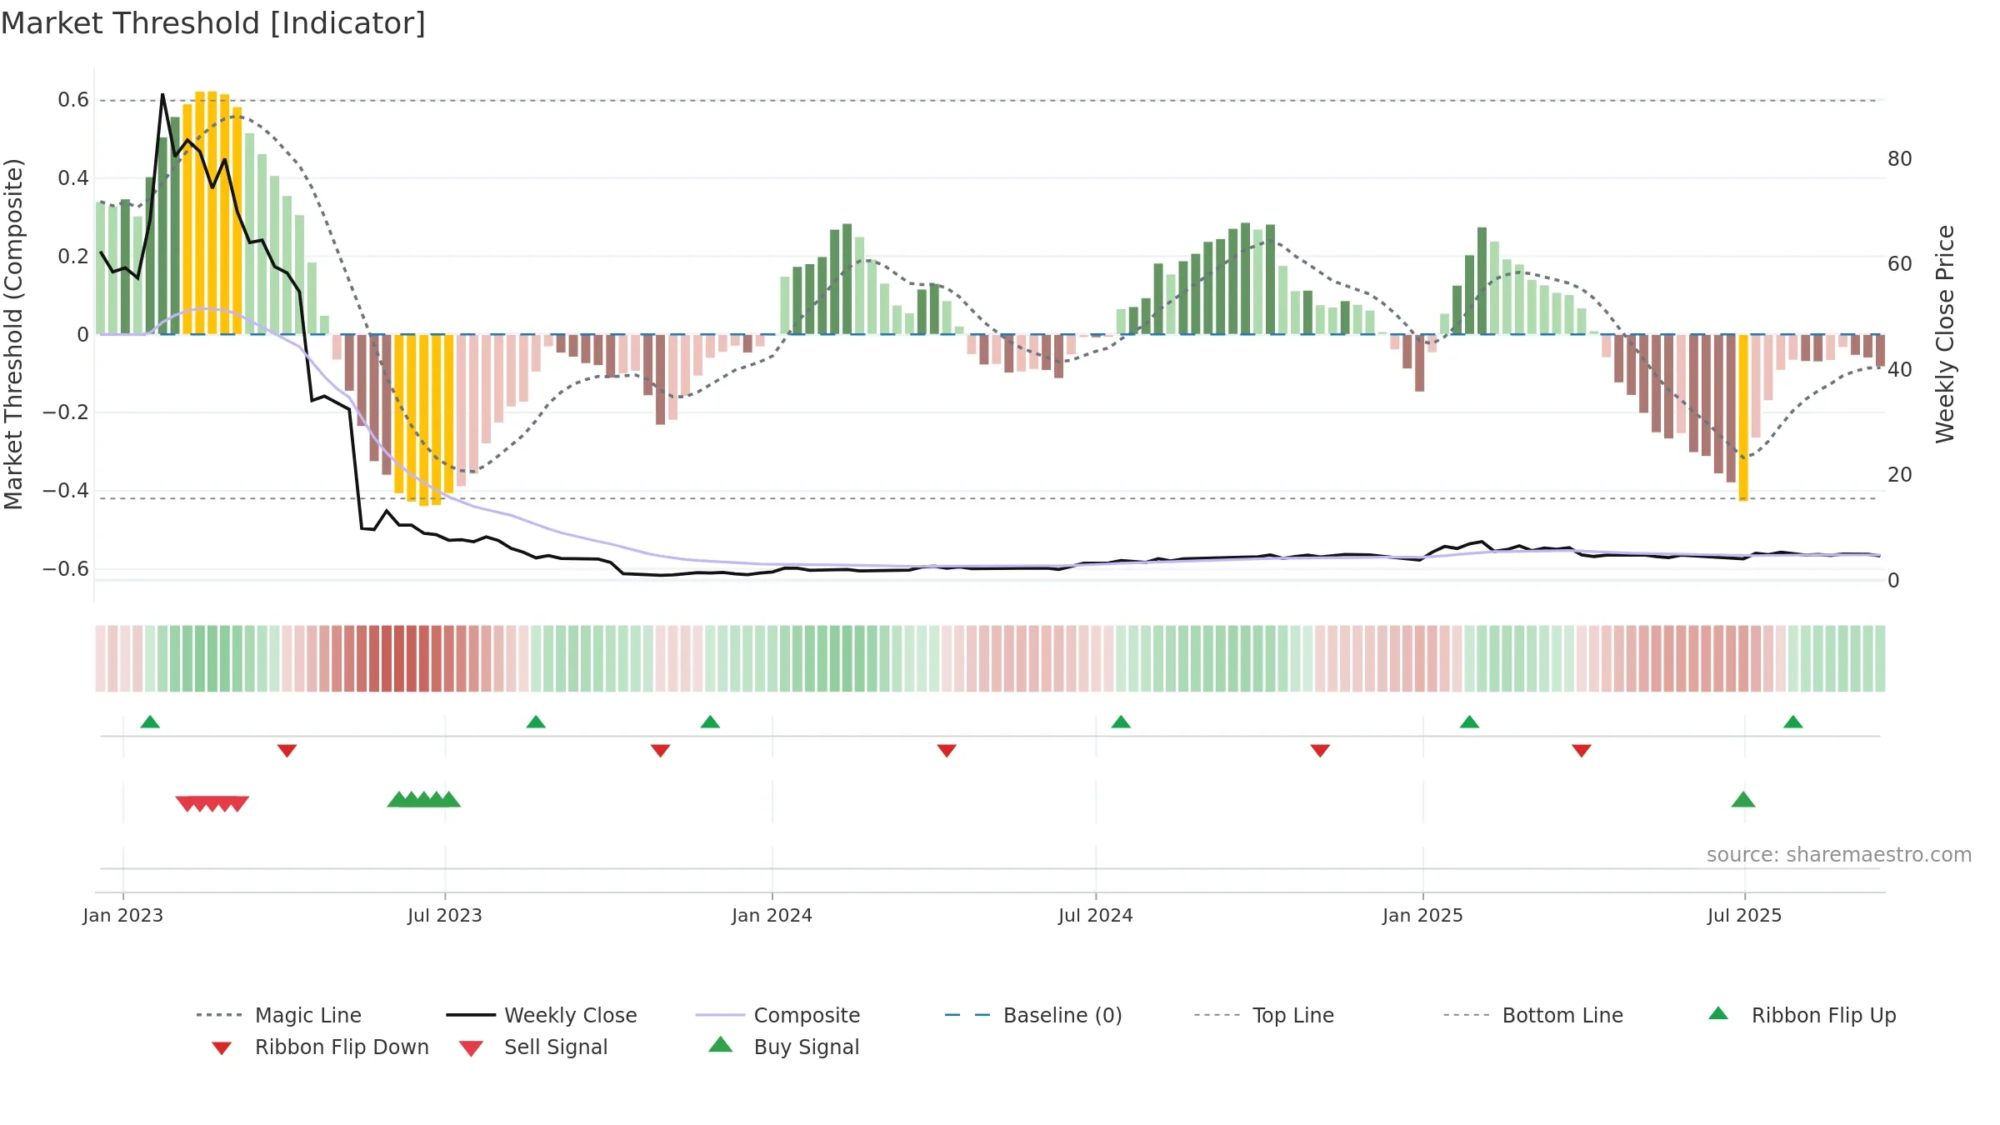Toggle the Baseline (0) legend entry
This screenshot has width=2000, height=1125.
point(1033,1015)
